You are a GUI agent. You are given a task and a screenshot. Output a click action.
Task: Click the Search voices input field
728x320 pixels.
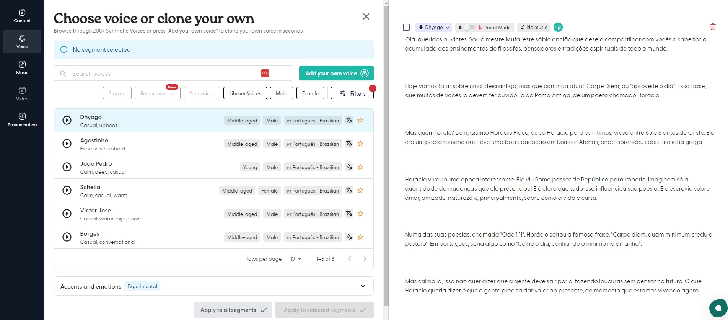click(x=161, y=73)
